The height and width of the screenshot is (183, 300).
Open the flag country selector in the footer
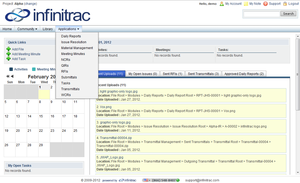pos(147,180)
